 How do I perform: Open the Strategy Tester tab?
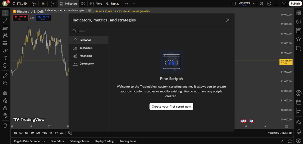pyautogui.click(x=80, y=141)
